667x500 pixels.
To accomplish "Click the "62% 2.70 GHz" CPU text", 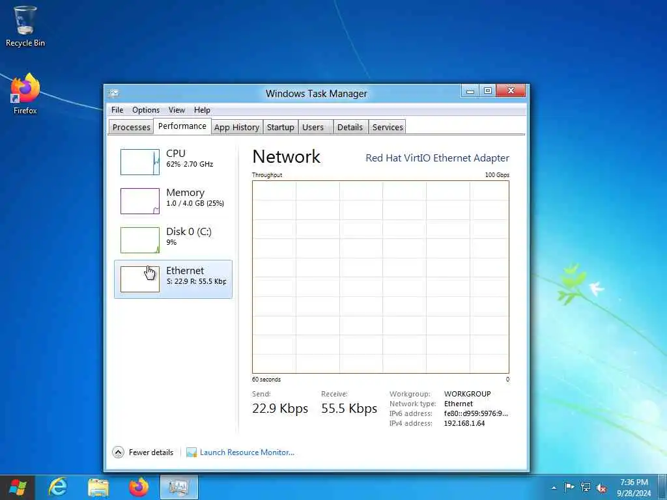I will (190, 164).
